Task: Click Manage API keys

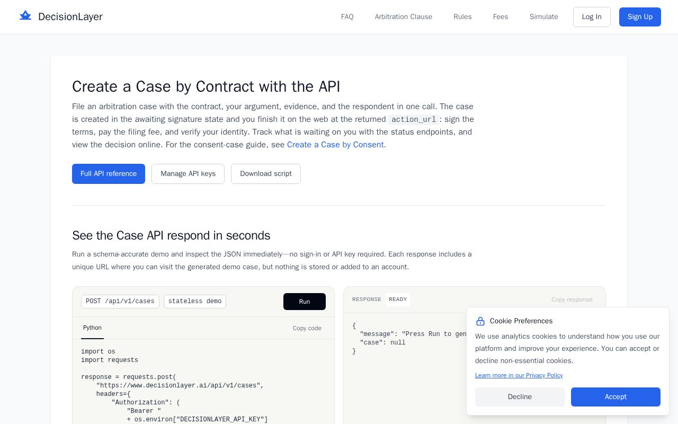Action: tap(188, 174)
